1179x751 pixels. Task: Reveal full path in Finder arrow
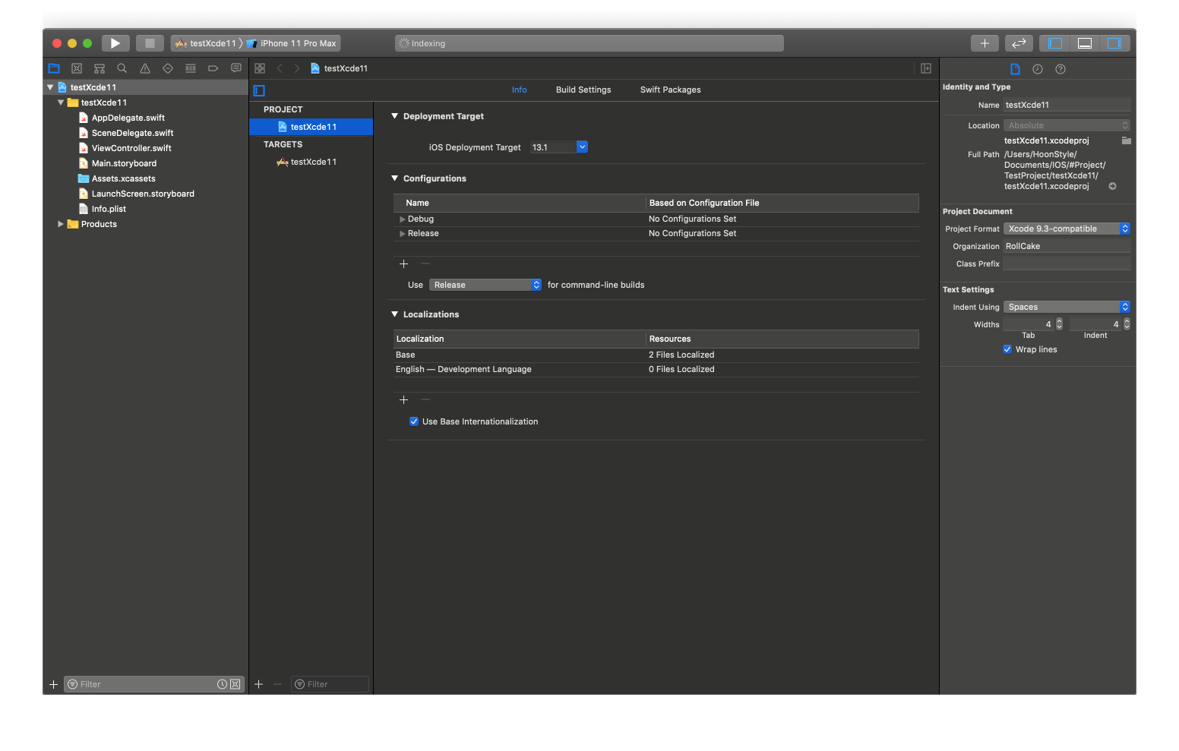point(1113,186)
